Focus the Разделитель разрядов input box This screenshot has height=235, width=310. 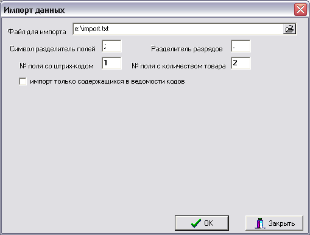tap(241, 46)
